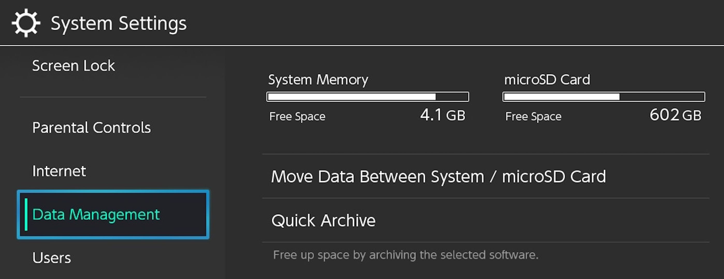Click the 602 GB free space value

pos(675,115)
